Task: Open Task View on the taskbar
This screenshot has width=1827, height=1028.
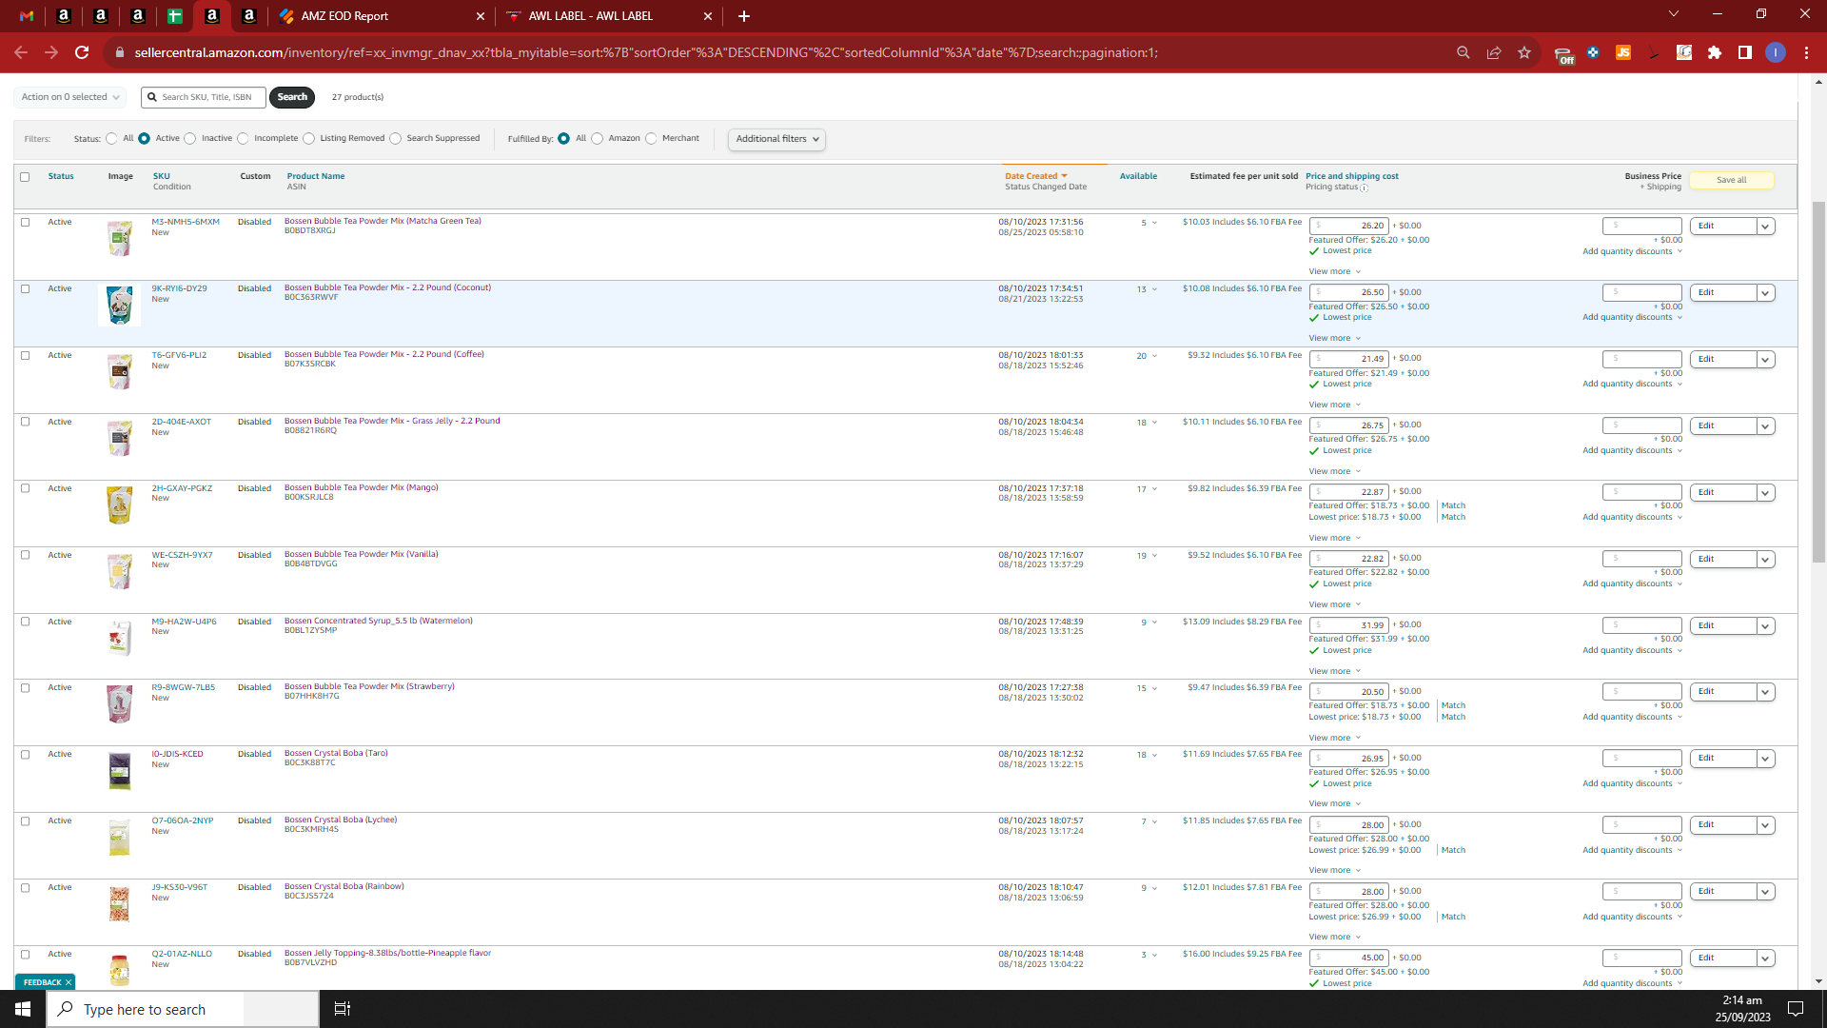Action: click(x=343, y=1009)
